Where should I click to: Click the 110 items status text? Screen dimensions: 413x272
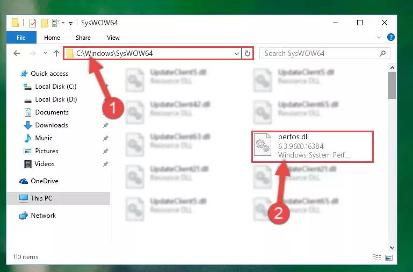(x=26, y=257)
